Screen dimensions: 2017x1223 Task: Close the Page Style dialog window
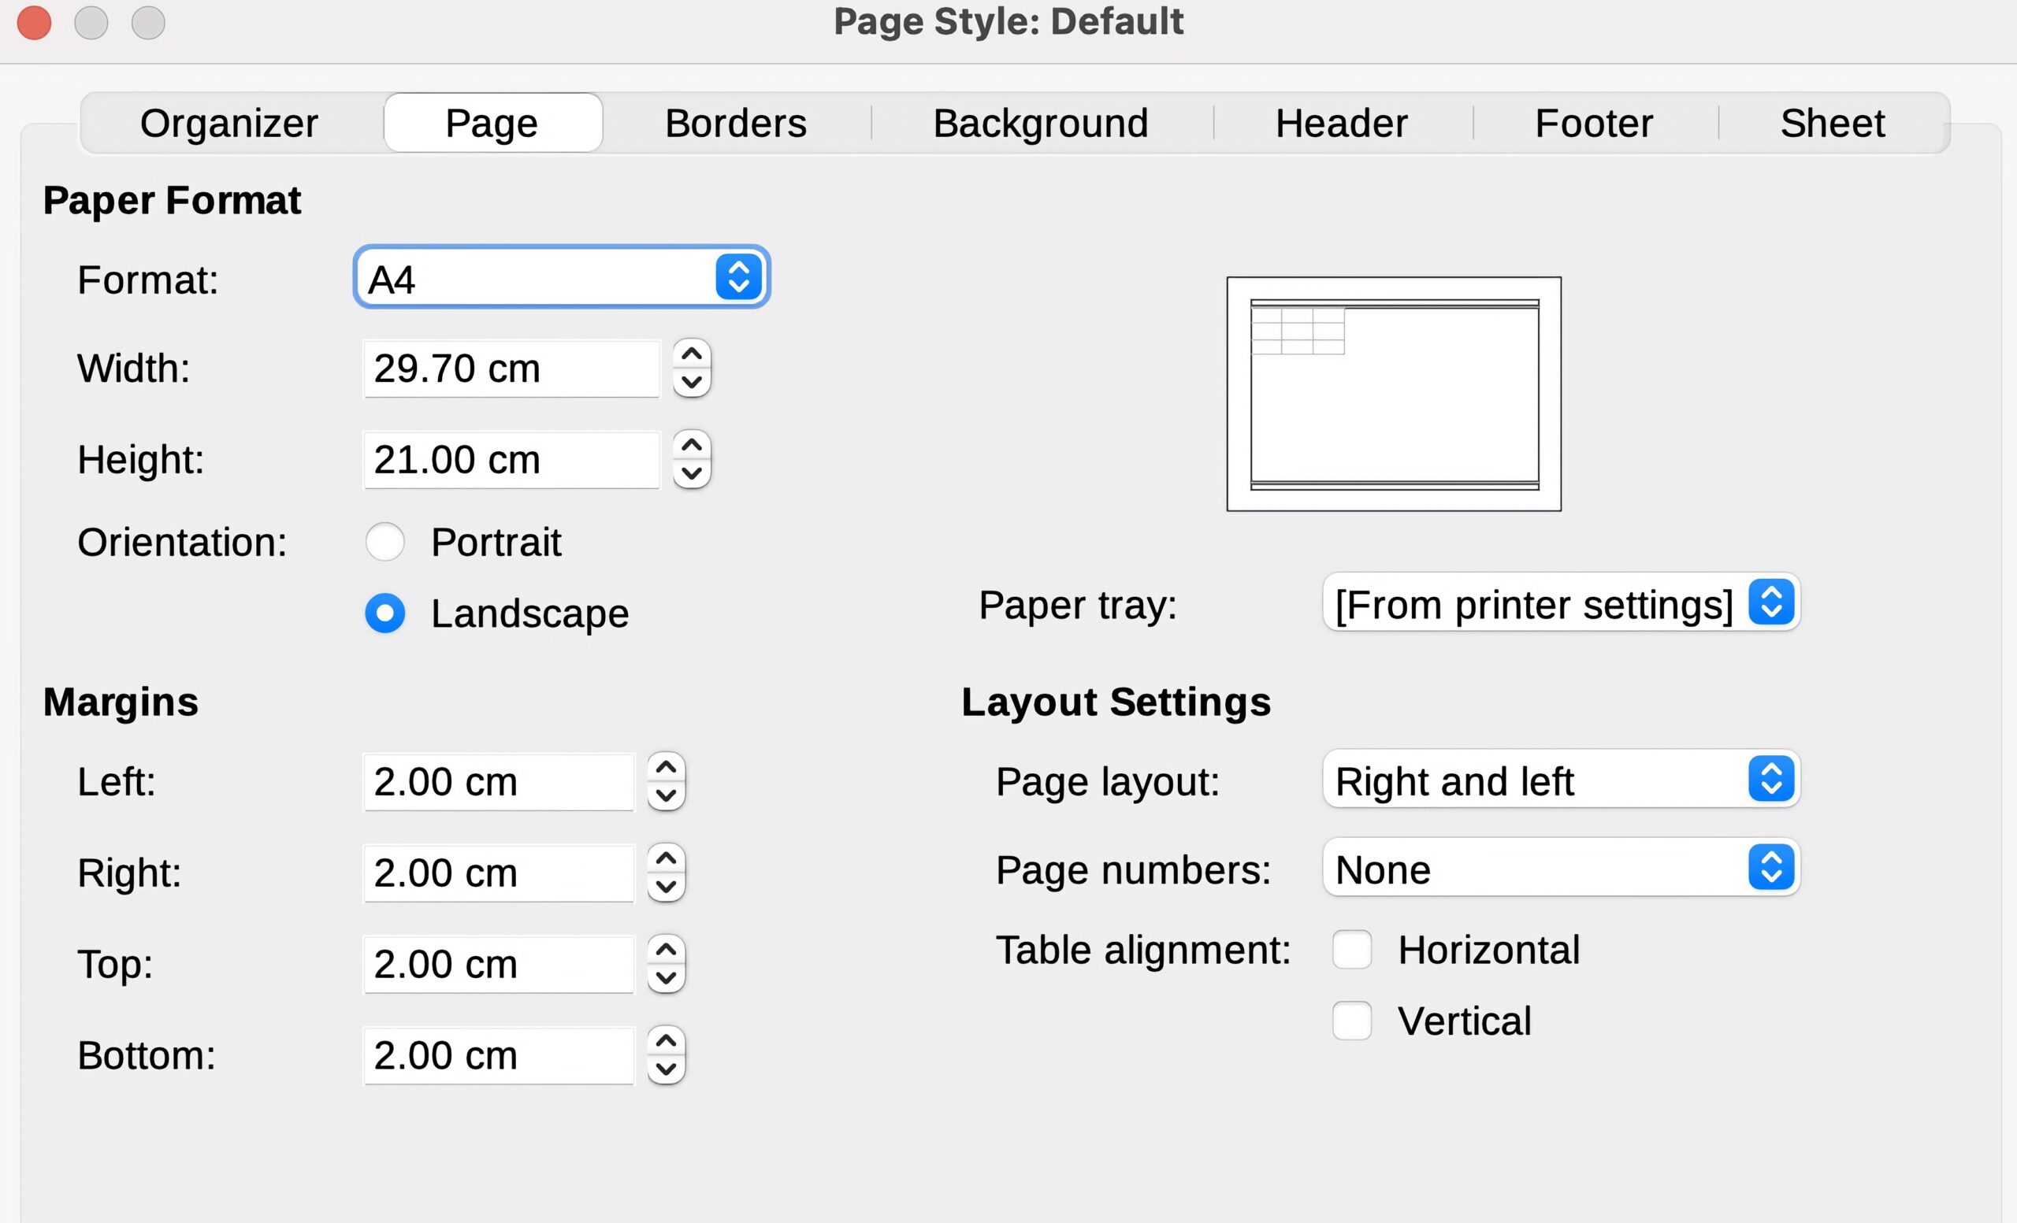(35, 22)
